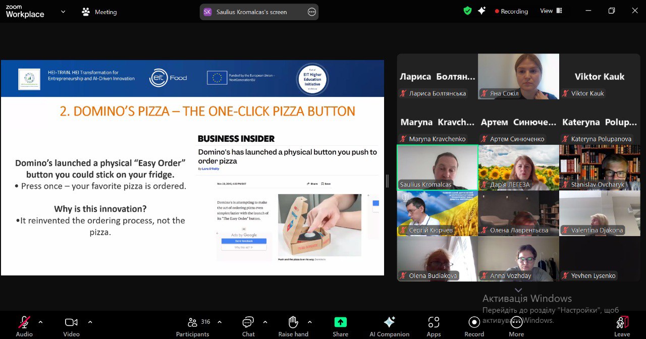Click the pizza button photo in slide
Viewport: 646px width, 339px height.
pyautogui.click(x=319, y=225)
